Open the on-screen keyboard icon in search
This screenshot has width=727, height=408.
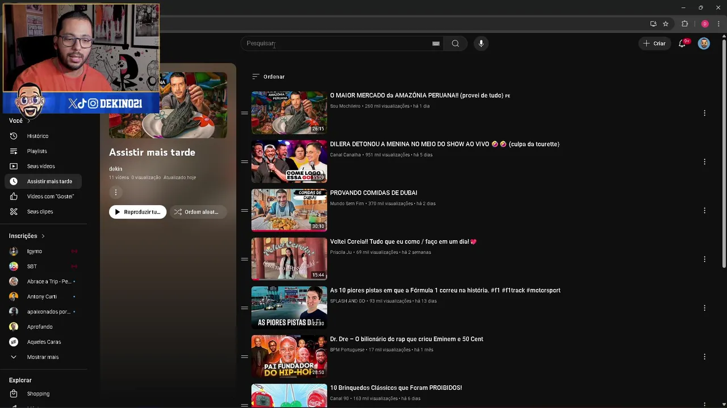[436, 44]
